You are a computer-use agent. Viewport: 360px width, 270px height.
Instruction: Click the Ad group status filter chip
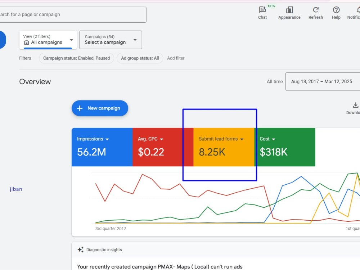click(140, 58)
